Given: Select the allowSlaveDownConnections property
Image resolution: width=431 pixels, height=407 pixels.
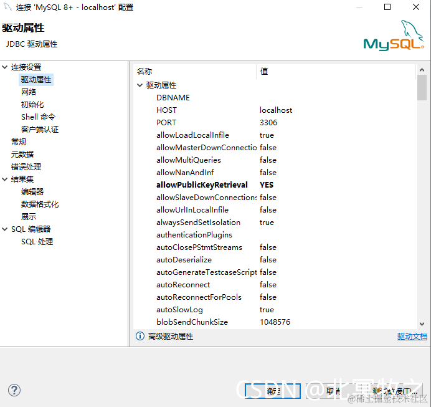Looking at the screenshot, I should pos(206,197).
